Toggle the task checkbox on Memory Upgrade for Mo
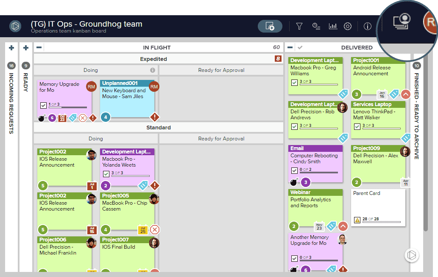Screen dimensions: 438x277 point(43,105)
